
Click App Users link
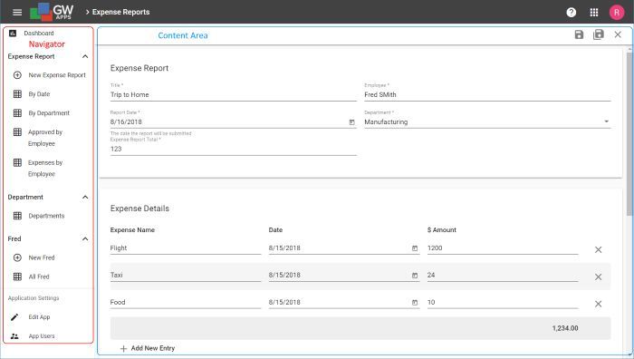42,336
